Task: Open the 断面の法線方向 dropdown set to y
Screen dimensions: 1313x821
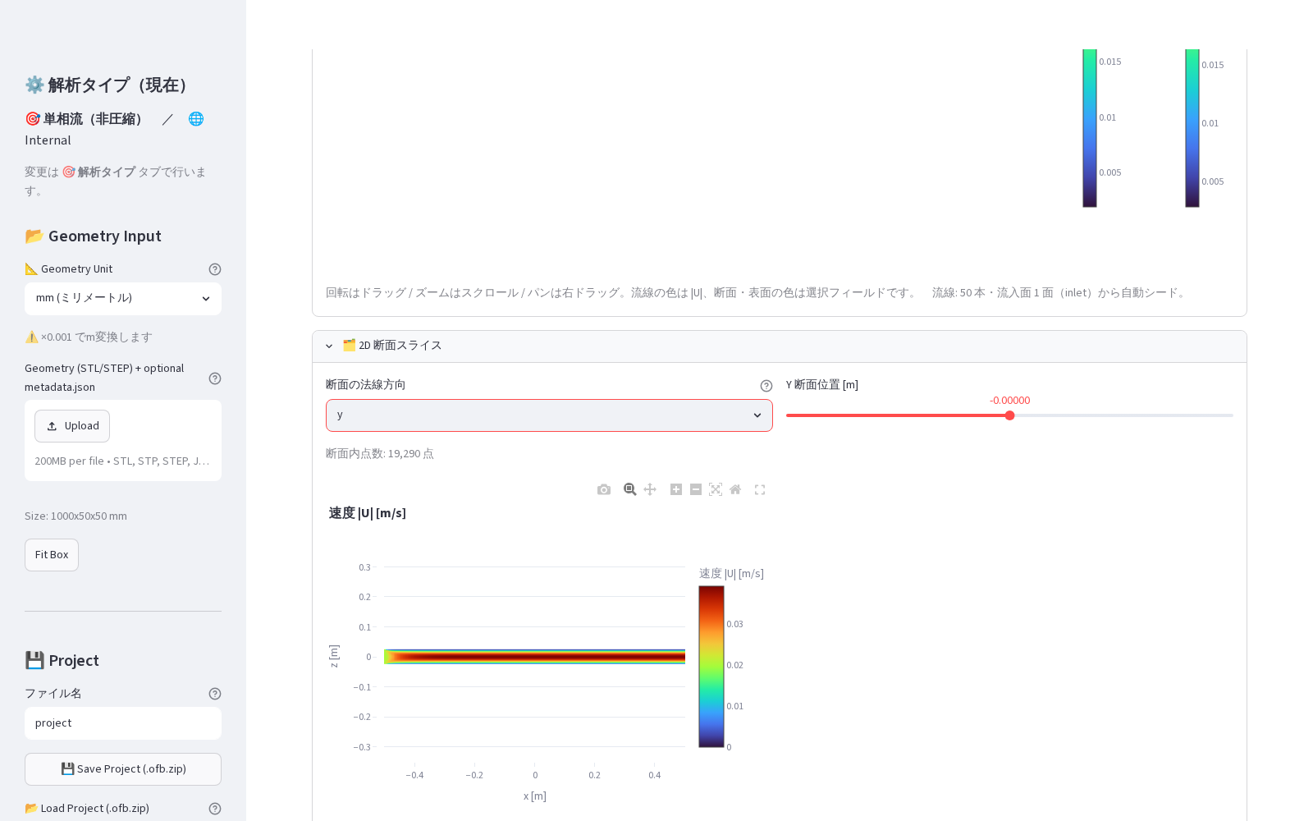Action: [549, 415]
